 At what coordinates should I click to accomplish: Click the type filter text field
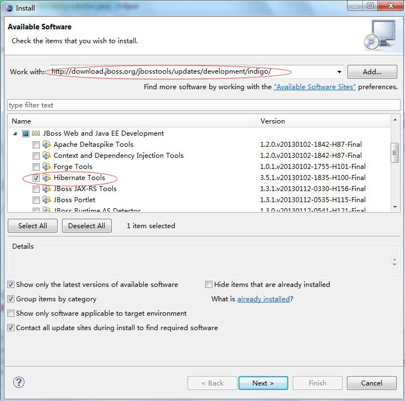tap(204, 105)
